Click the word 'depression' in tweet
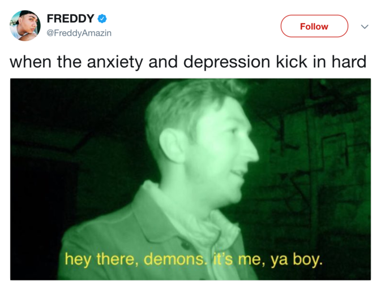Viewport: 385px width, 286px height. click(227, 63)
